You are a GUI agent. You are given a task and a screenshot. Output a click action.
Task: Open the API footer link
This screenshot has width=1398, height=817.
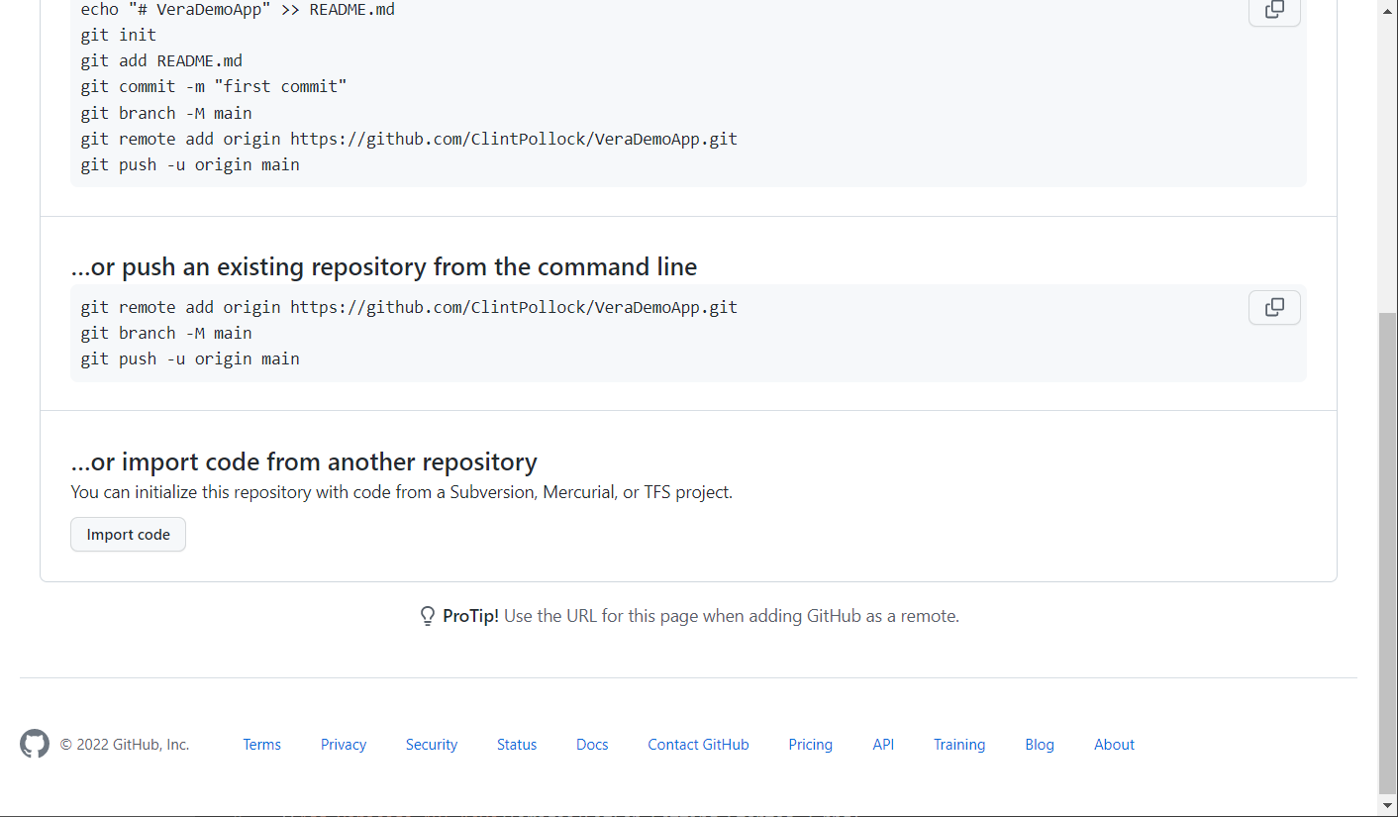(x=883, y=745)
